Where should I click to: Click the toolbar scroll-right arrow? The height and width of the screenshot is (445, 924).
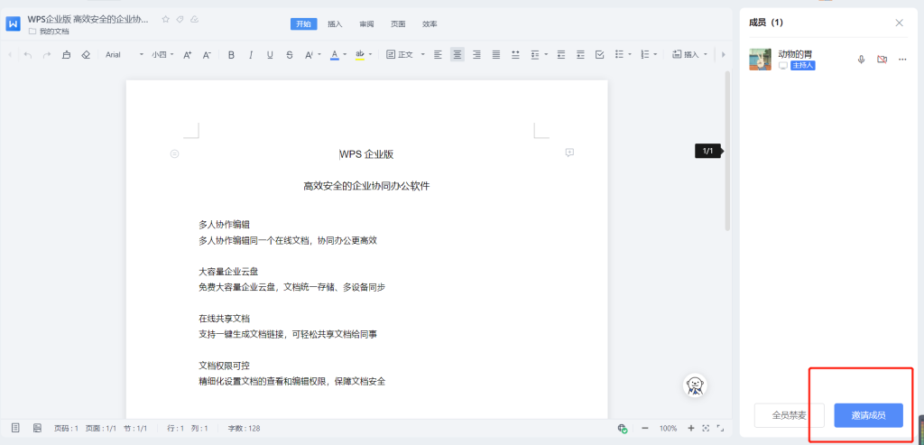click(723, 55)
